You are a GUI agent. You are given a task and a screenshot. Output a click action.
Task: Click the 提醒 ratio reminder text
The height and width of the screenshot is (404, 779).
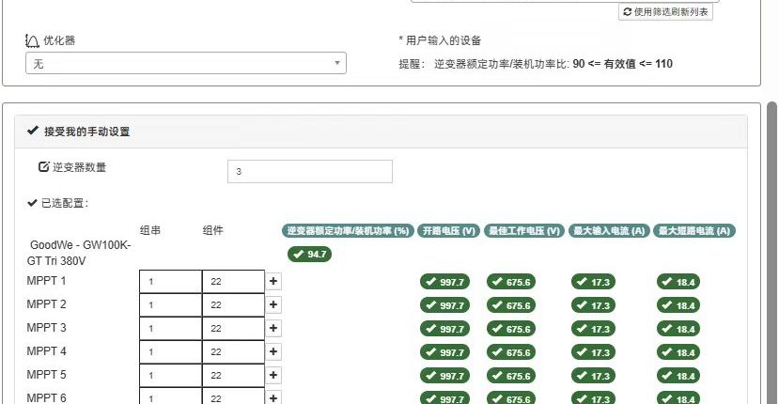pos(536,64)
